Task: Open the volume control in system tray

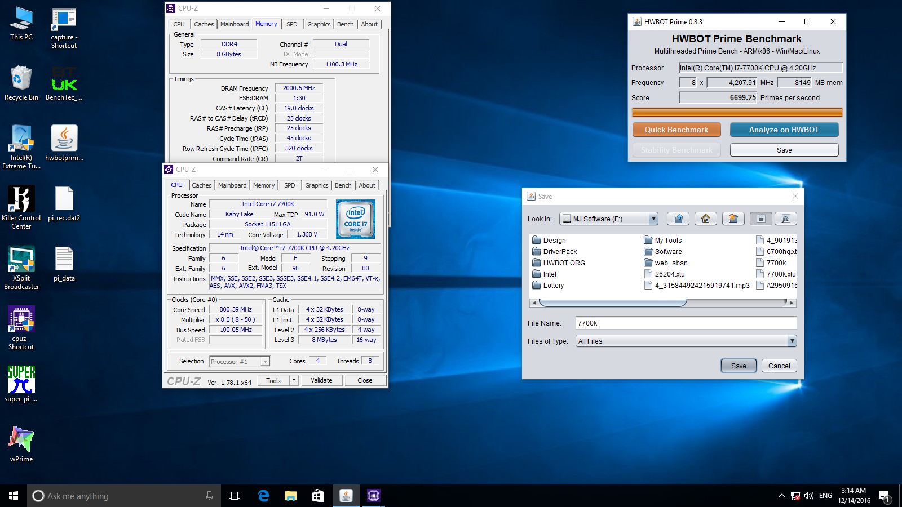Action: (809, 496)
